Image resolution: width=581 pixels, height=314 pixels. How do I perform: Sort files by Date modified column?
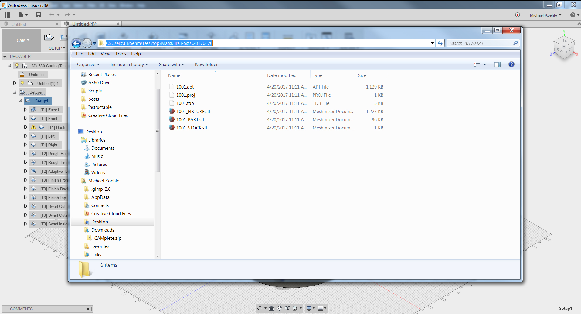click(287, 75)
